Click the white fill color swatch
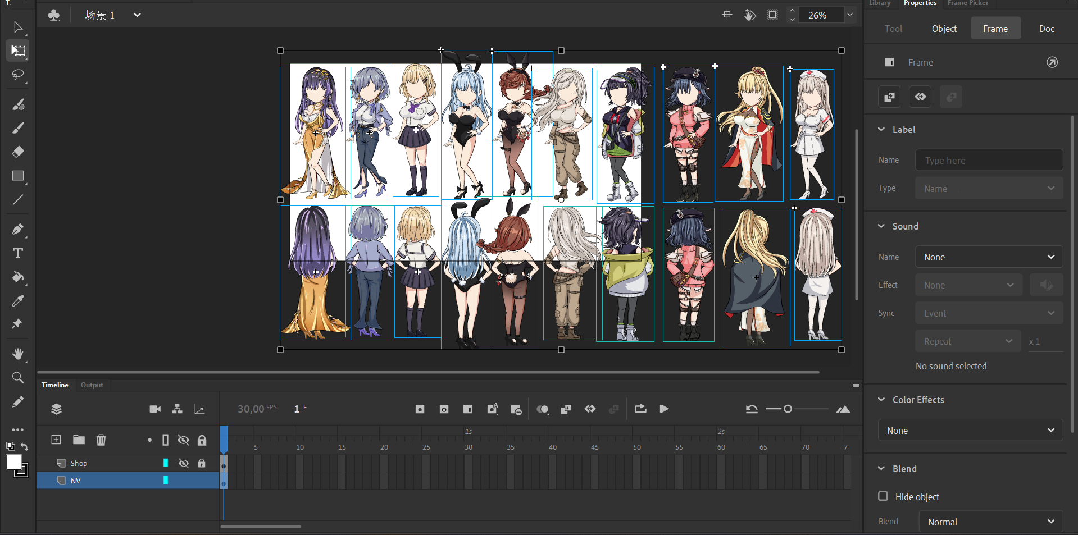The width and height of the screenshot is (1078, 535). click(x=13, y=463)
